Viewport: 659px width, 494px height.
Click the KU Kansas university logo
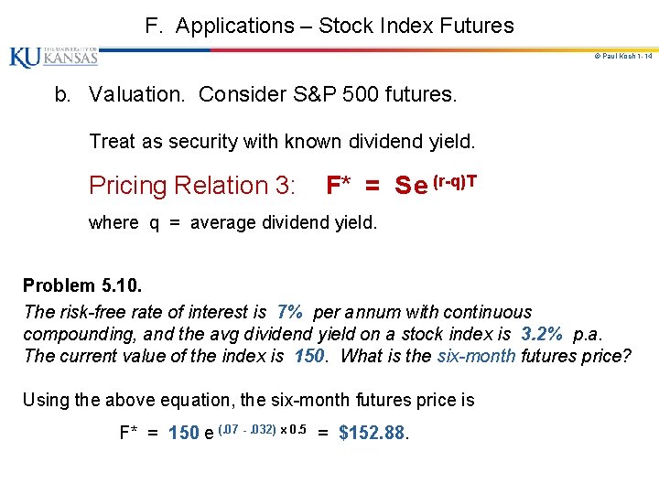point(53,57)
